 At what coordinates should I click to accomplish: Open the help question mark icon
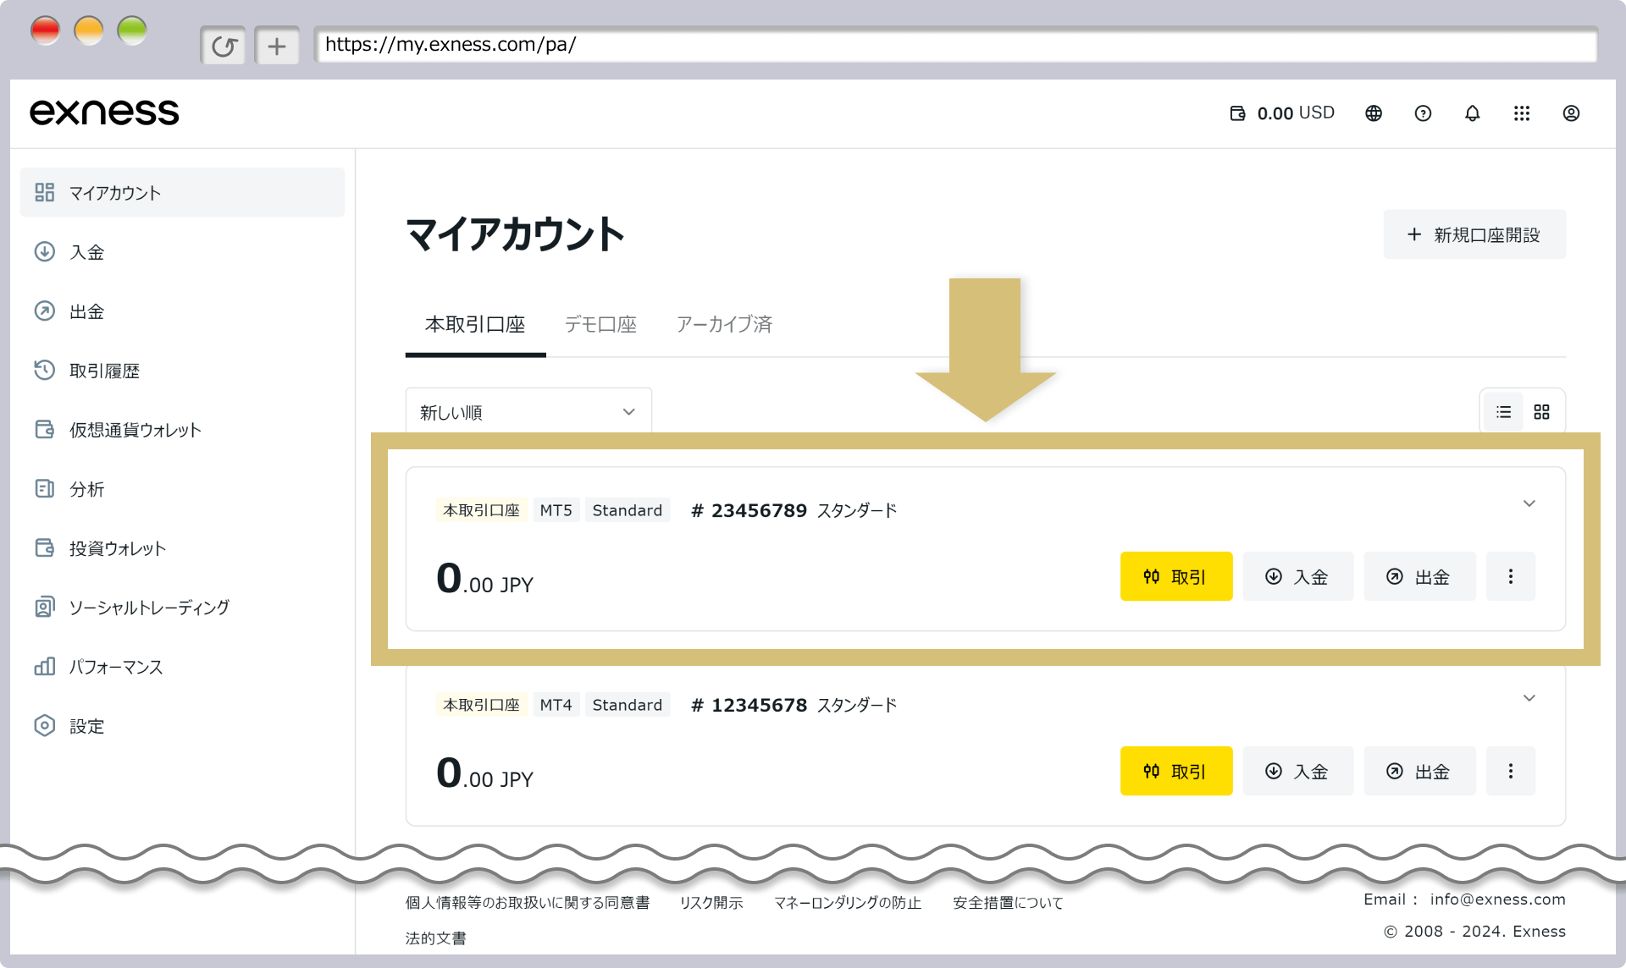(1423, 113)
